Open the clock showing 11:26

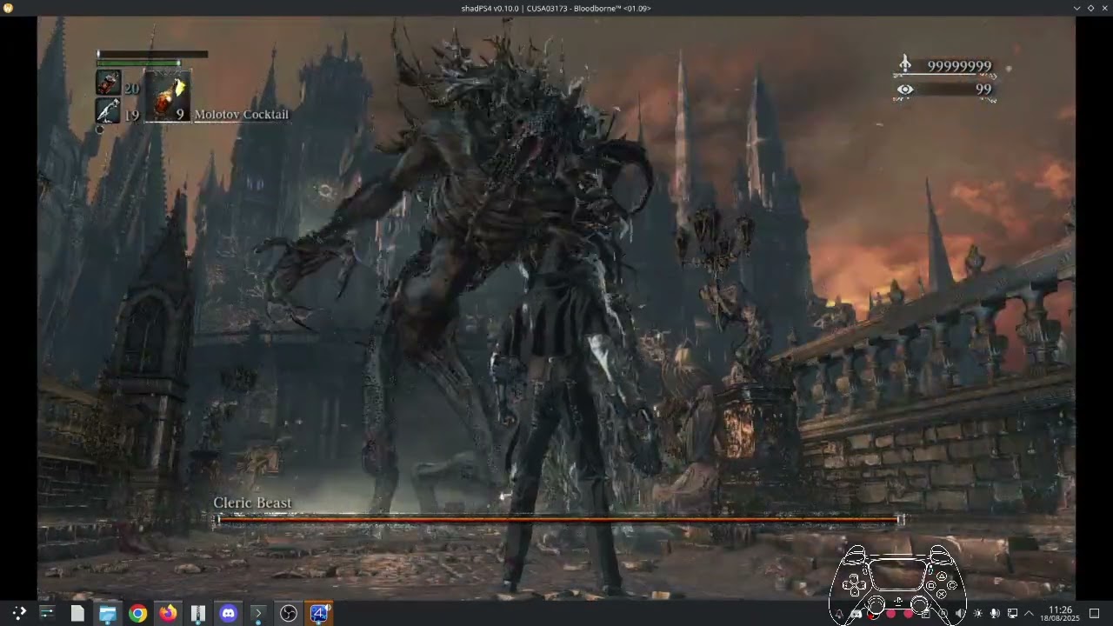coord(1060,614)
